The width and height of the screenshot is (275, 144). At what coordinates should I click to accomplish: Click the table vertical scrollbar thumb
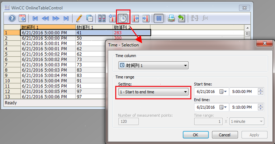click(247, 34)
